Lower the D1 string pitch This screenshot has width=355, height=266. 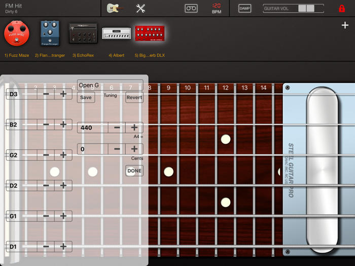tap(46, 247)
